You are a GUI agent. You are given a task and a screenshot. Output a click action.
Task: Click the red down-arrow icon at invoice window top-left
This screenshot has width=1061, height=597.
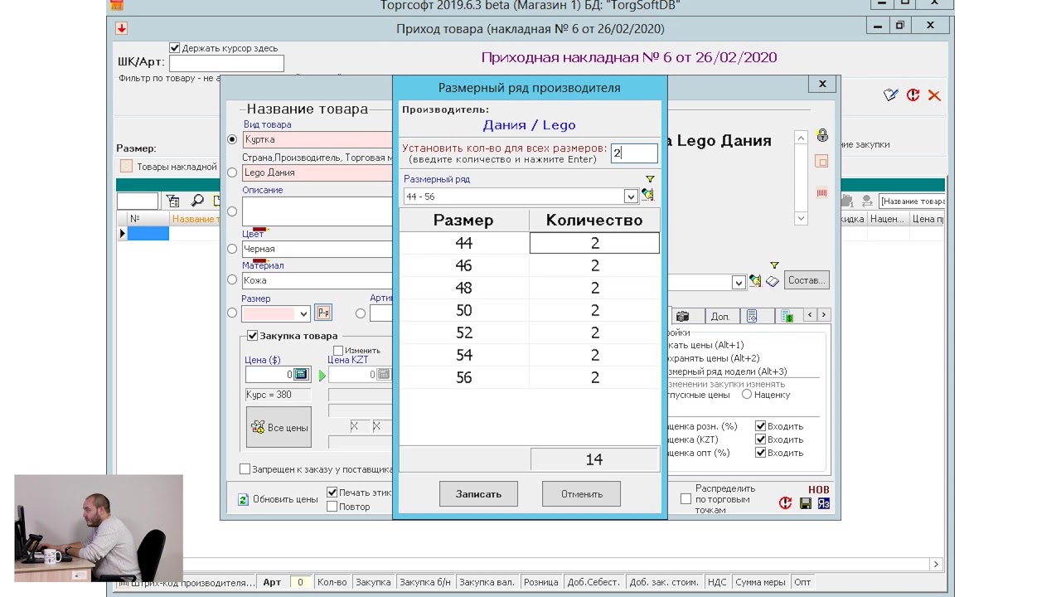click(121, 28)
